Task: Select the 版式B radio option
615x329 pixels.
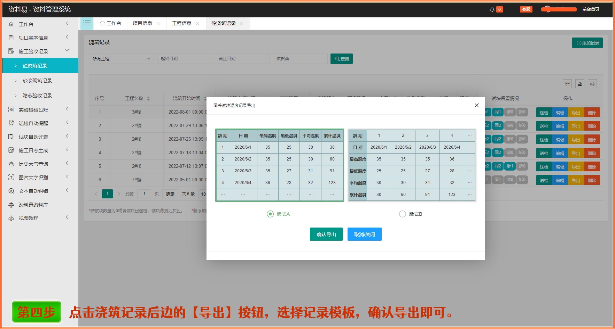Action: pyautogui.click(x=403, y=214)
